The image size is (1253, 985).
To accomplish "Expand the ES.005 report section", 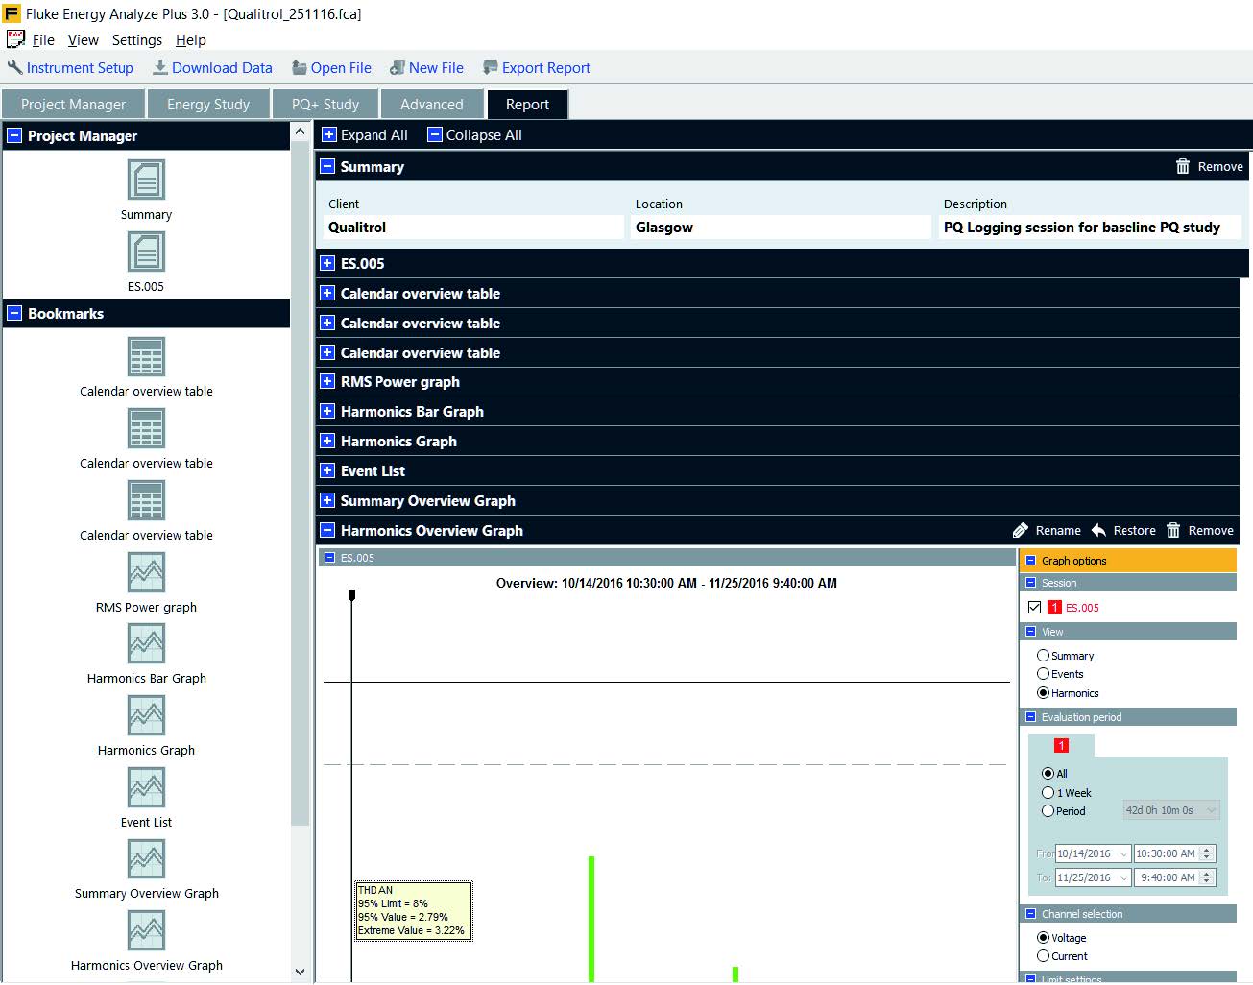I will (327, 263).
